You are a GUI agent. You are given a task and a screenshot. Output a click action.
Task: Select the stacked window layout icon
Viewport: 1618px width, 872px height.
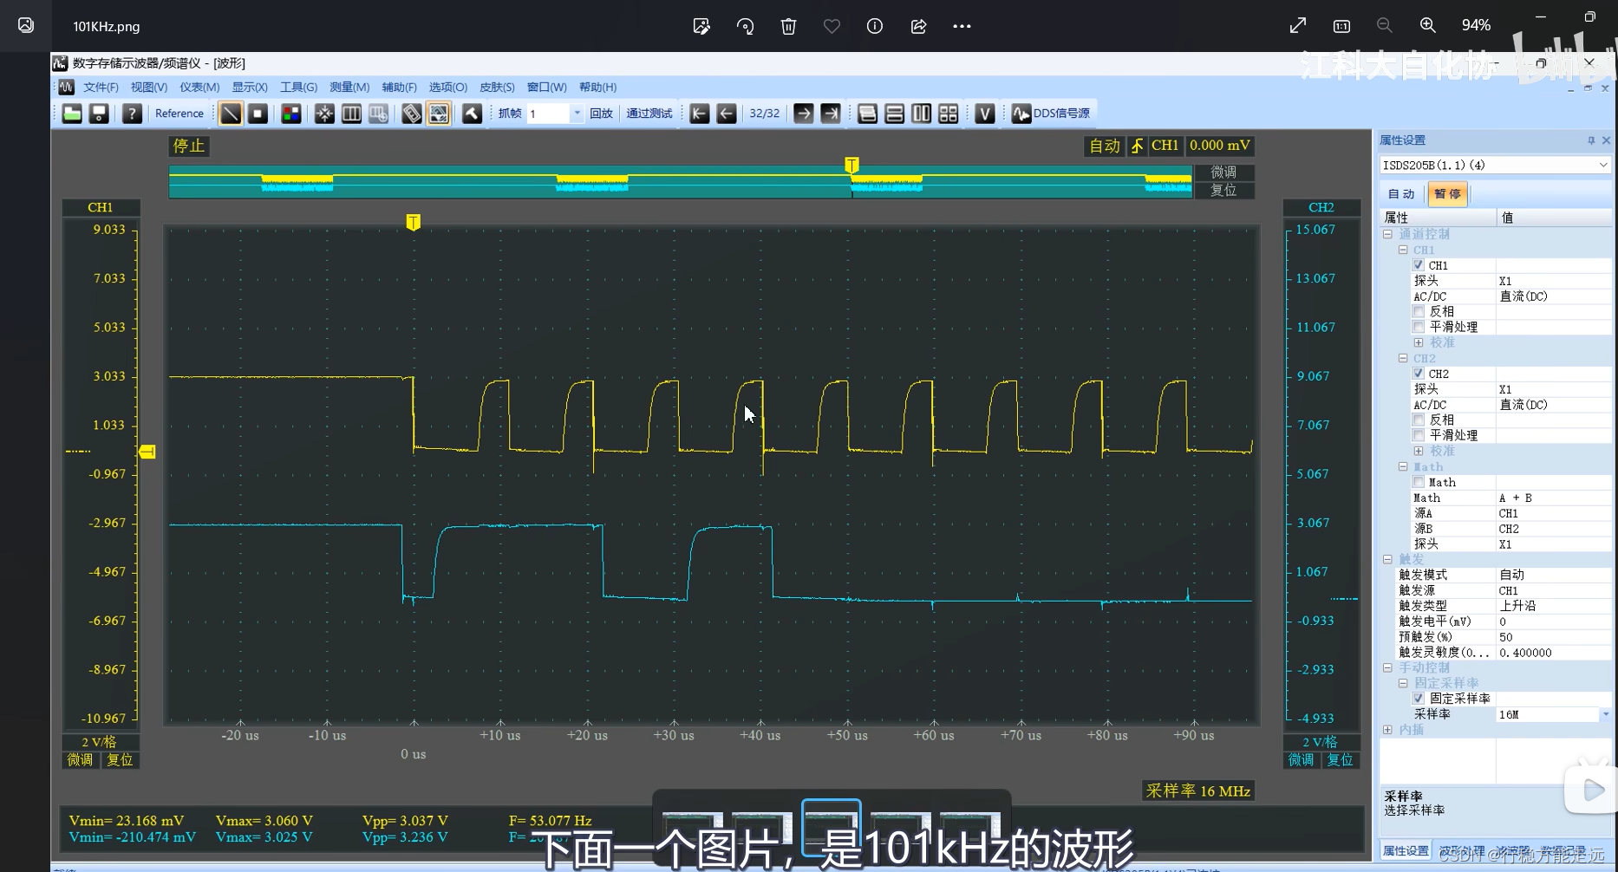coord(867,114)
